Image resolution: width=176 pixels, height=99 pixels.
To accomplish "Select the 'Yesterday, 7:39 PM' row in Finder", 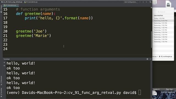I will [163, 37].
